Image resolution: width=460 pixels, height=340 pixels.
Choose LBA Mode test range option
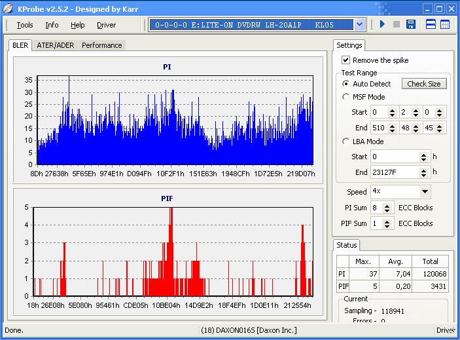(346, 142)
